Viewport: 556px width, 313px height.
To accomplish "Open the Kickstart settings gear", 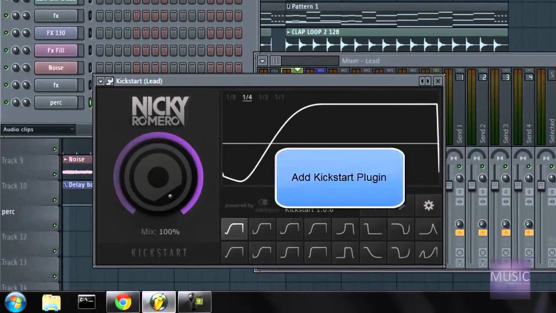I will click(x=429, y=206).
